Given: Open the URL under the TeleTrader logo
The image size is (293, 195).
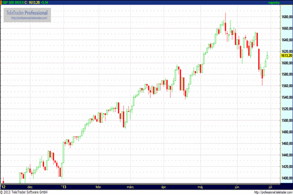Looking at the screenshot, I should pyautogui.click(x=30, y=18).
